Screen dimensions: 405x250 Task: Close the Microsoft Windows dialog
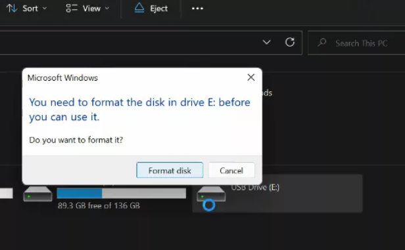pos(251,77)
